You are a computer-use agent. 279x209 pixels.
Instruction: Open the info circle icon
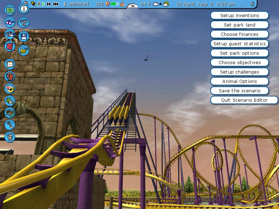coord(24,8)
